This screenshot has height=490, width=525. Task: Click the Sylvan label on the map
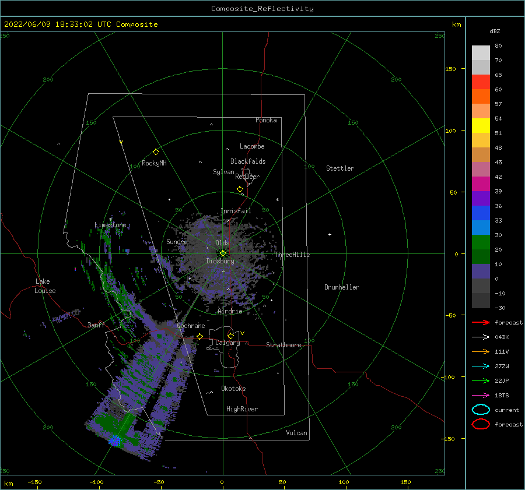click(223, 172)
